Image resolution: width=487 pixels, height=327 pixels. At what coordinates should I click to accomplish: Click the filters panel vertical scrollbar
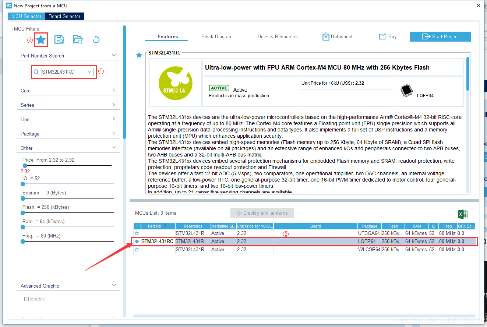(125, 82)
